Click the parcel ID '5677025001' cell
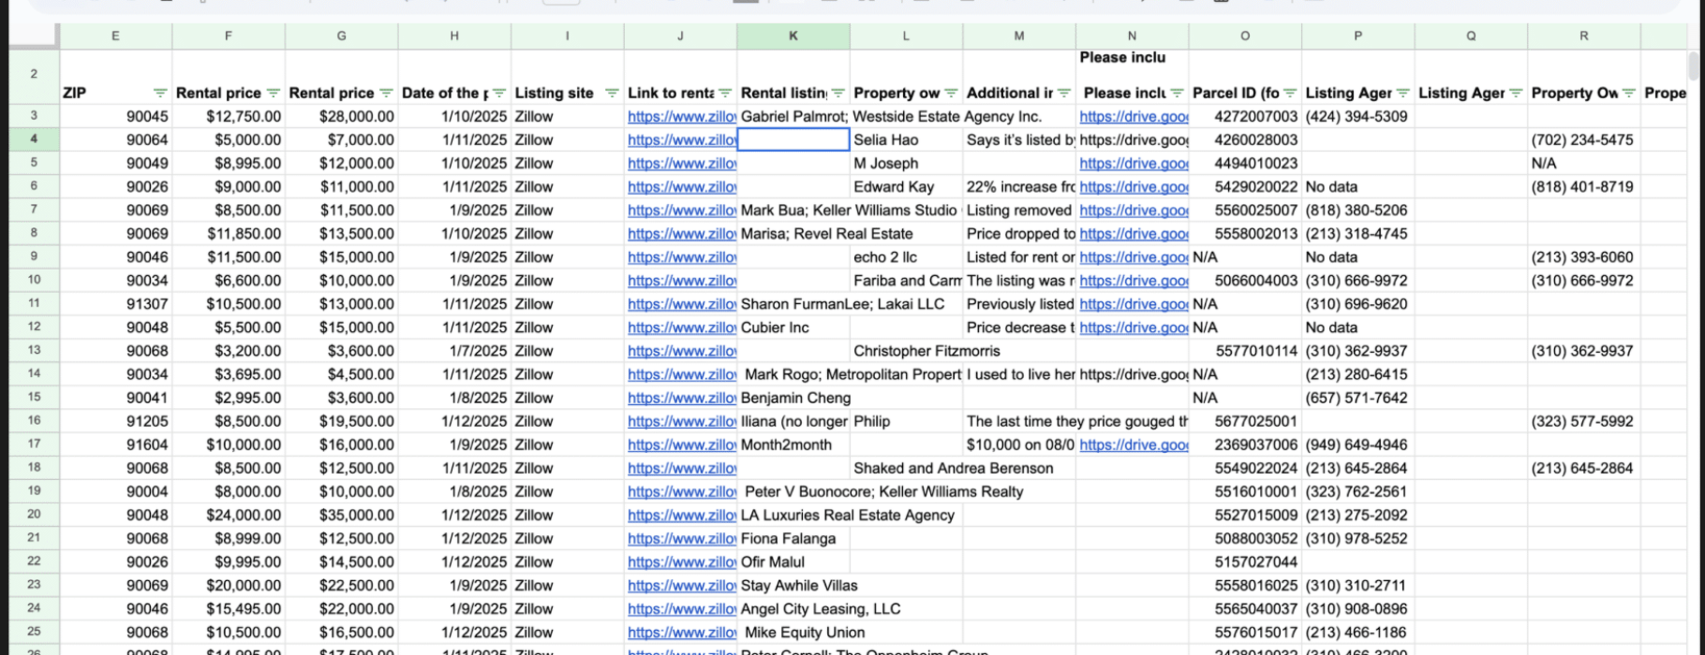Screen dimensions: 1705x655 tap(1245, 421)
